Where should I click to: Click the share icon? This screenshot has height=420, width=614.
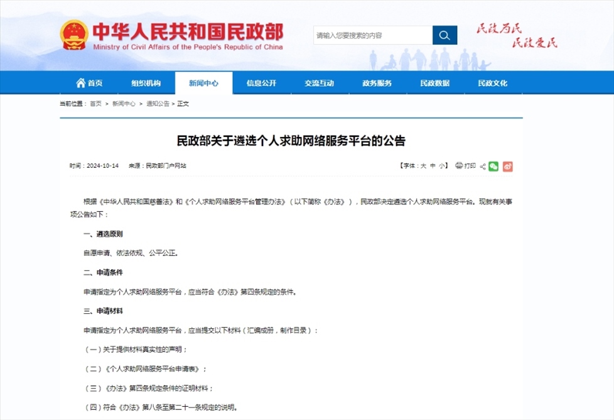click(x=483, y=167)
